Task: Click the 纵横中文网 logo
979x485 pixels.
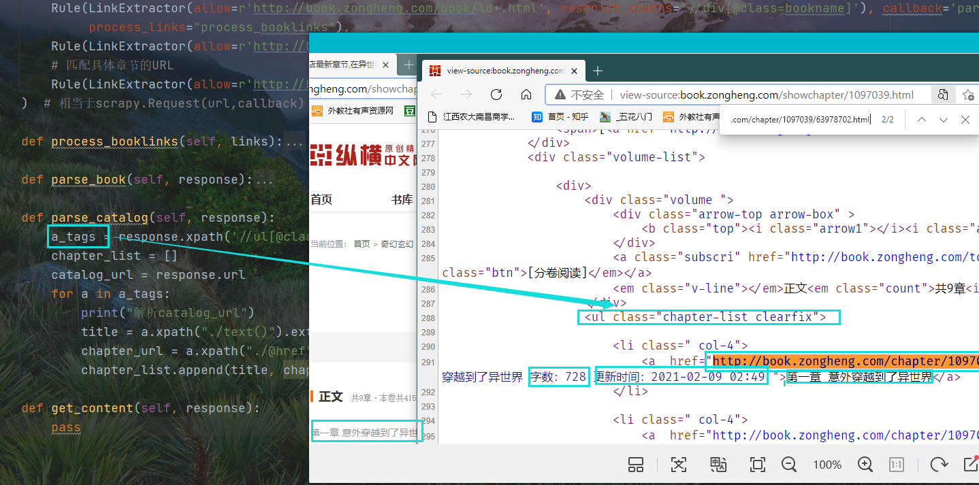Action: pyautogui.click(x=363, y=154)
